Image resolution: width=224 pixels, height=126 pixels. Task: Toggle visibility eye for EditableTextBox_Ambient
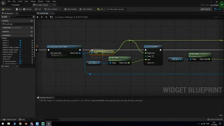[32, 48]
